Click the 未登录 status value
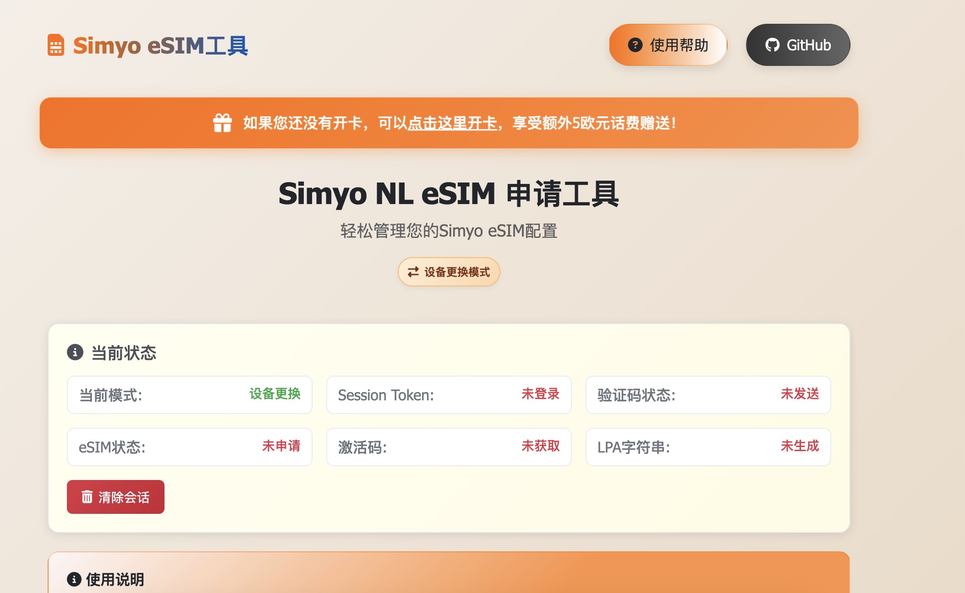The height and width of the screenshot is (593, 965). pos(541,394)
